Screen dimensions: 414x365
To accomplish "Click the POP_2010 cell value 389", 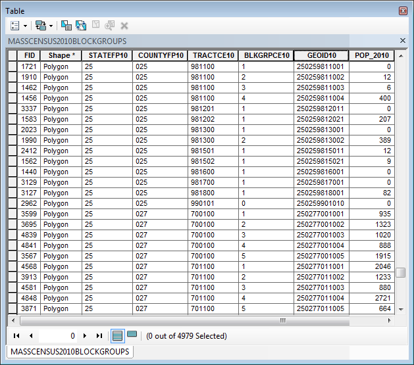I will (x=372, y=140).
